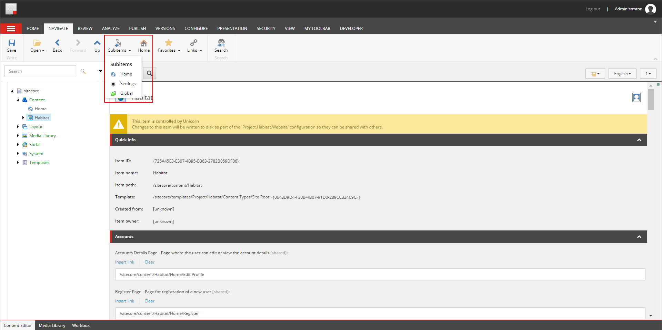This screenshot has width=662, height=330.
Task: Expand the Media Library tree node
Action: tap(18, 136)
